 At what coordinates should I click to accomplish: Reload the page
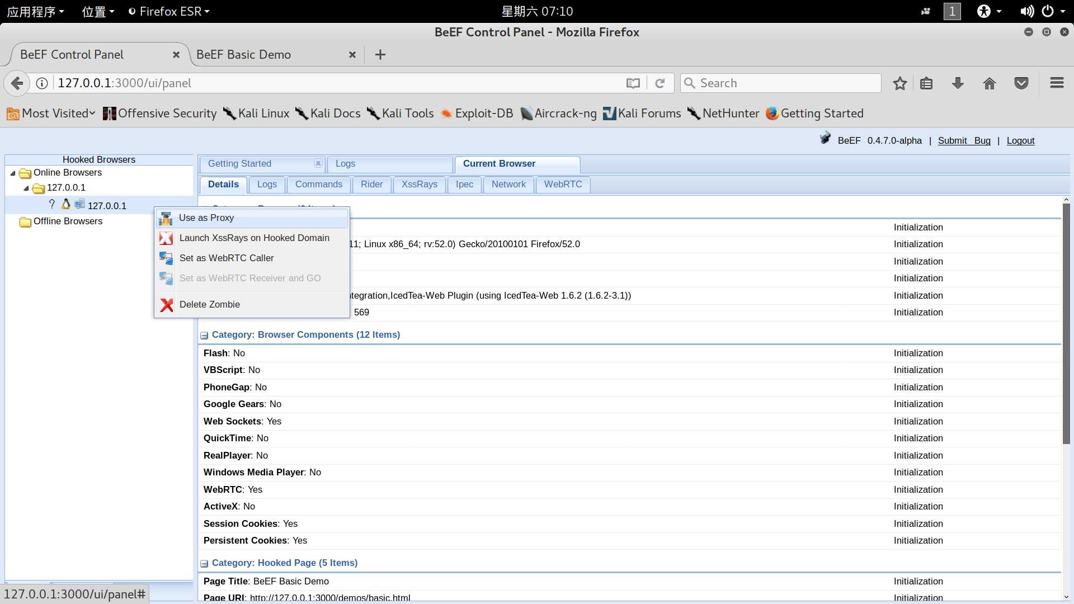[660, 83]
